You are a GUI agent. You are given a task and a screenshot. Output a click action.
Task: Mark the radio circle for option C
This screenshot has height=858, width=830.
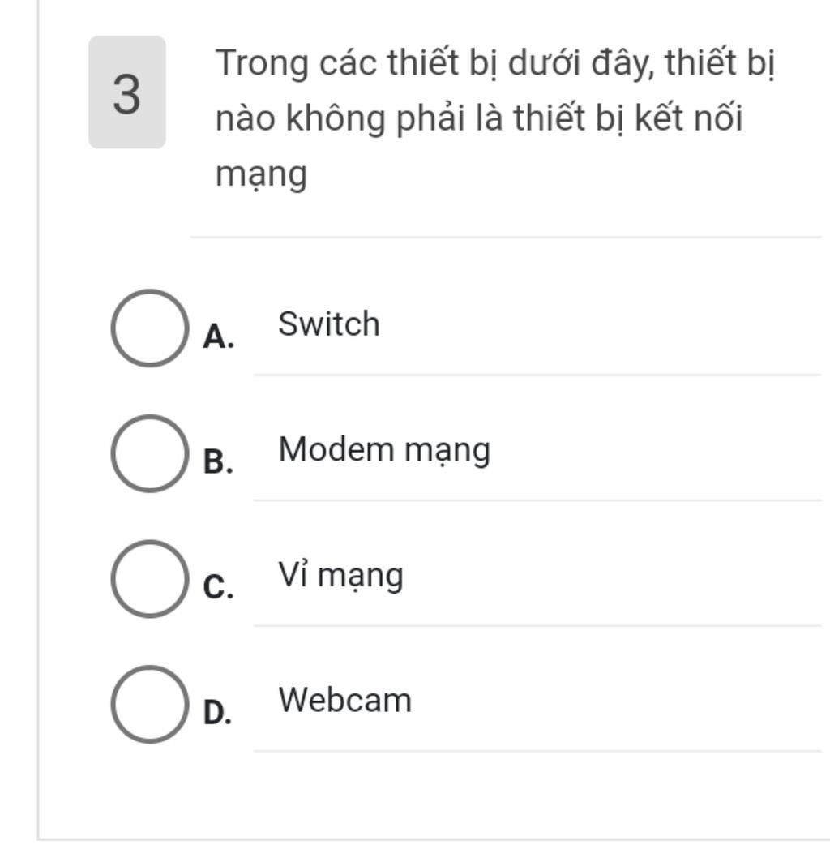[x=150, y=579]
